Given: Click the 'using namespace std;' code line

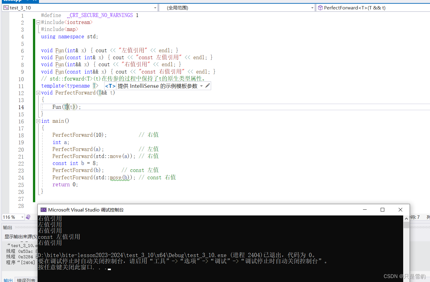Looking at the screenshot, I should (x=69, y=36).
